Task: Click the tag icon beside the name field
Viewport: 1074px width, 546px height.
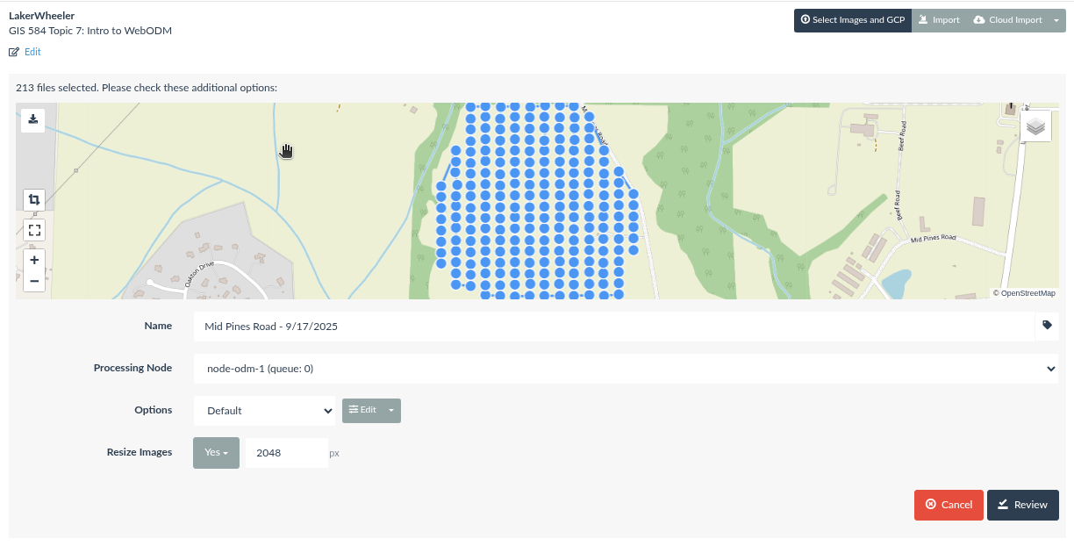Action: (1047, 325)
